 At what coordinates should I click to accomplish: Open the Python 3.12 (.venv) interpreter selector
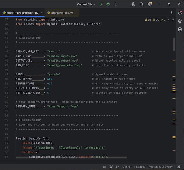tap(161, 167)
